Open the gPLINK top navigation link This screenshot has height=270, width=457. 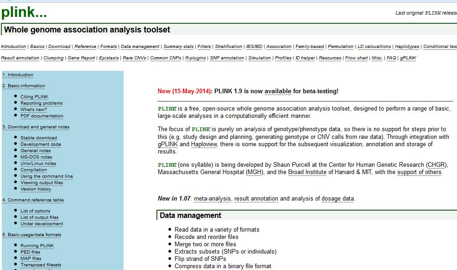(x=408, y=58)
